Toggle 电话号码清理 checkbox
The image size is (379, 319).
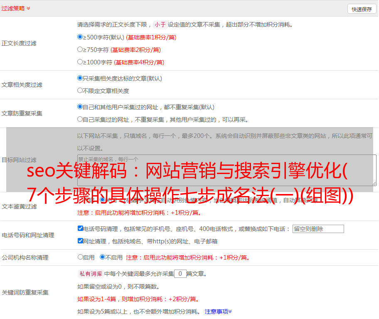tap(80, 228)
